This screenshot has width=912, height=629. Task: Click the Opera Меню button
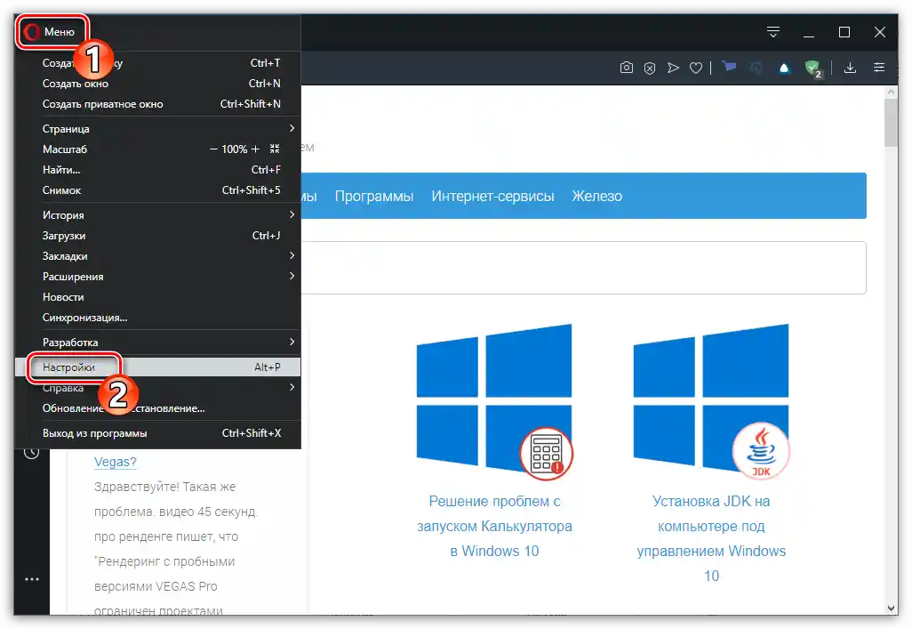point(52,31)
